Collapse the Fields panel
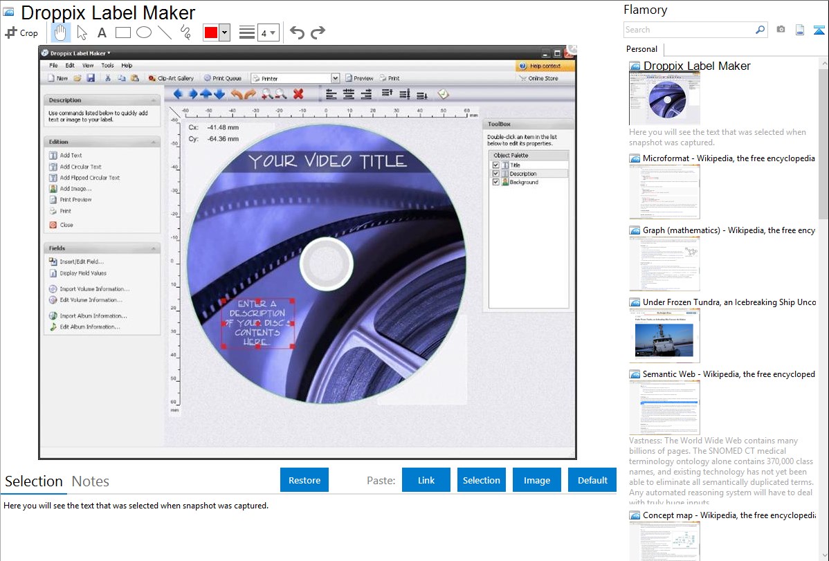 154,248
